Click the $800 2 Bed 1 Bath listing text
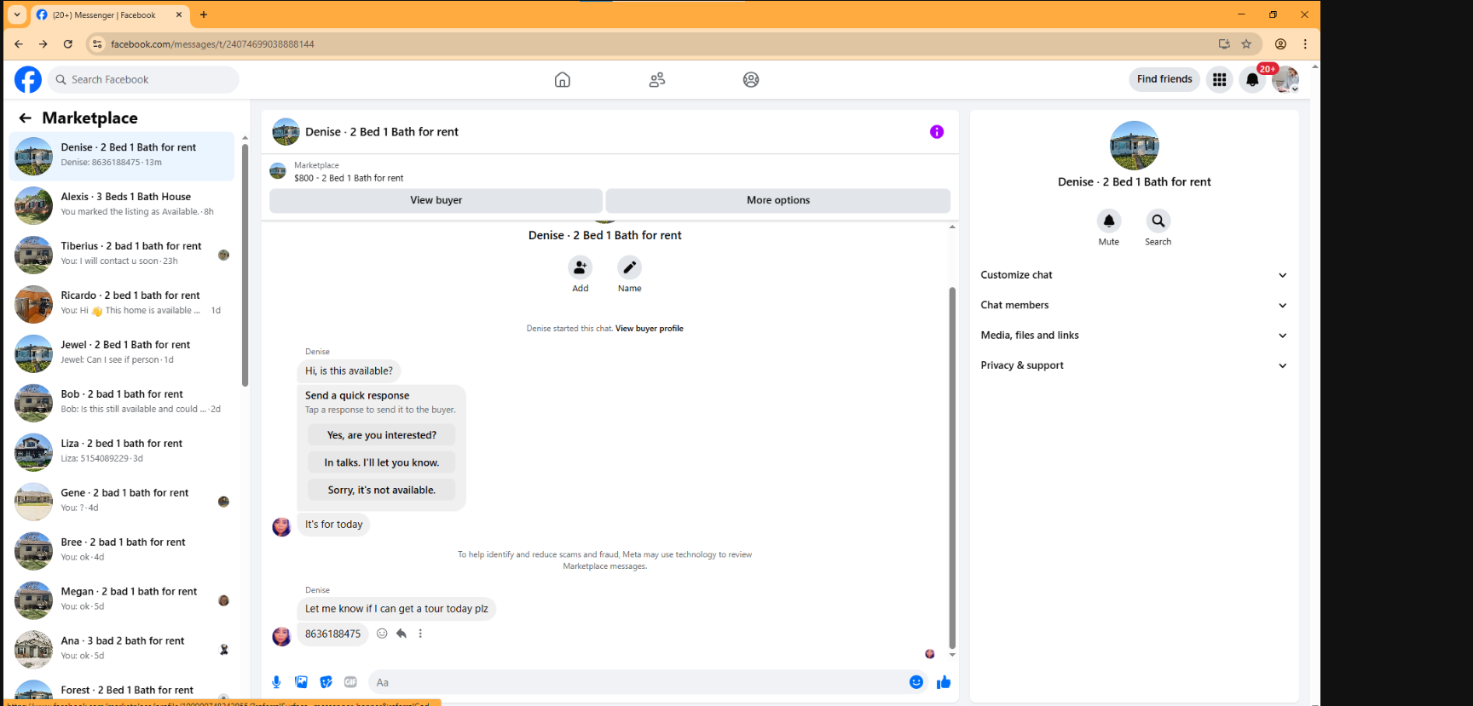The image size is (1473, 706). 349,178
